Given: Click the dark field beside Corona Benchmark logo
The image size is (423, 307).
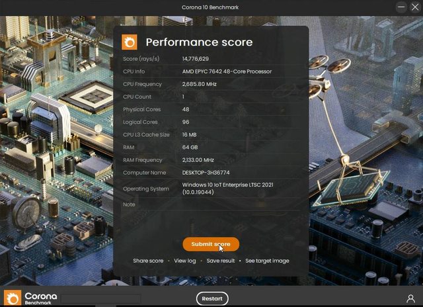Looking at the screenshot, I should (100, 298).
